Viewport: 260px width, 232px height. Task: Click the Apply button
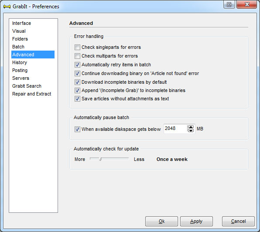click(196, 221)
